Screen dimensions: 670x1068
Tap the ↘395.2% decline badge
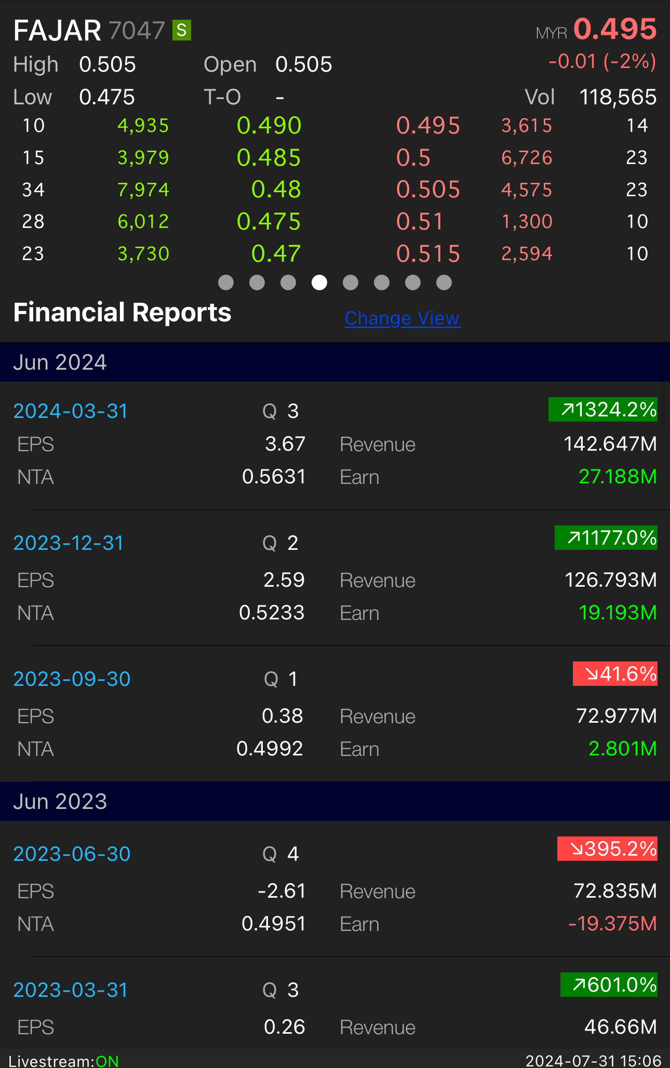point(607,849)
